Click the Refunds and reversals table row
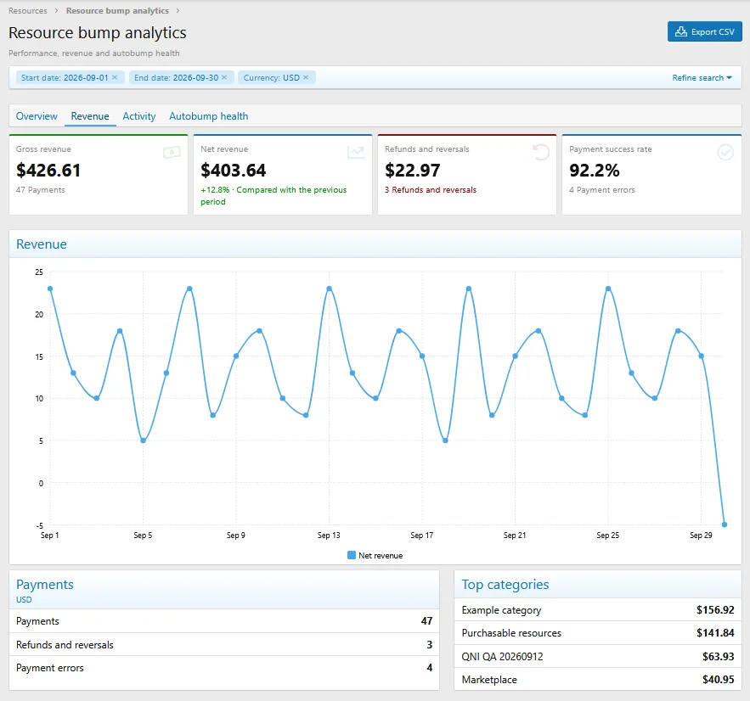Screen dimensions: 750x701 pos(224,645)
